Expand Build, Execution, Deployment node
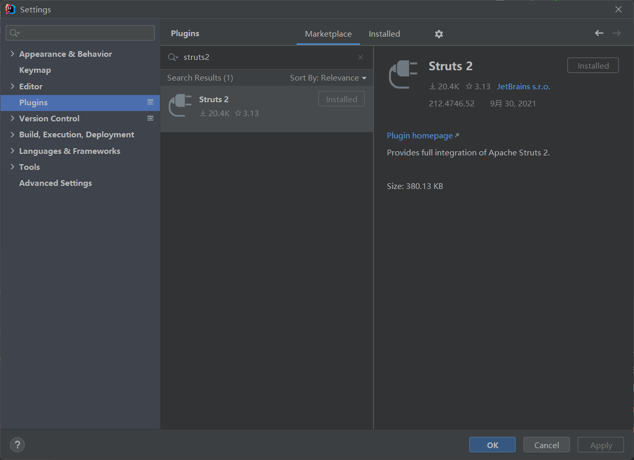 pyautogui.click(x=12, y=134)
